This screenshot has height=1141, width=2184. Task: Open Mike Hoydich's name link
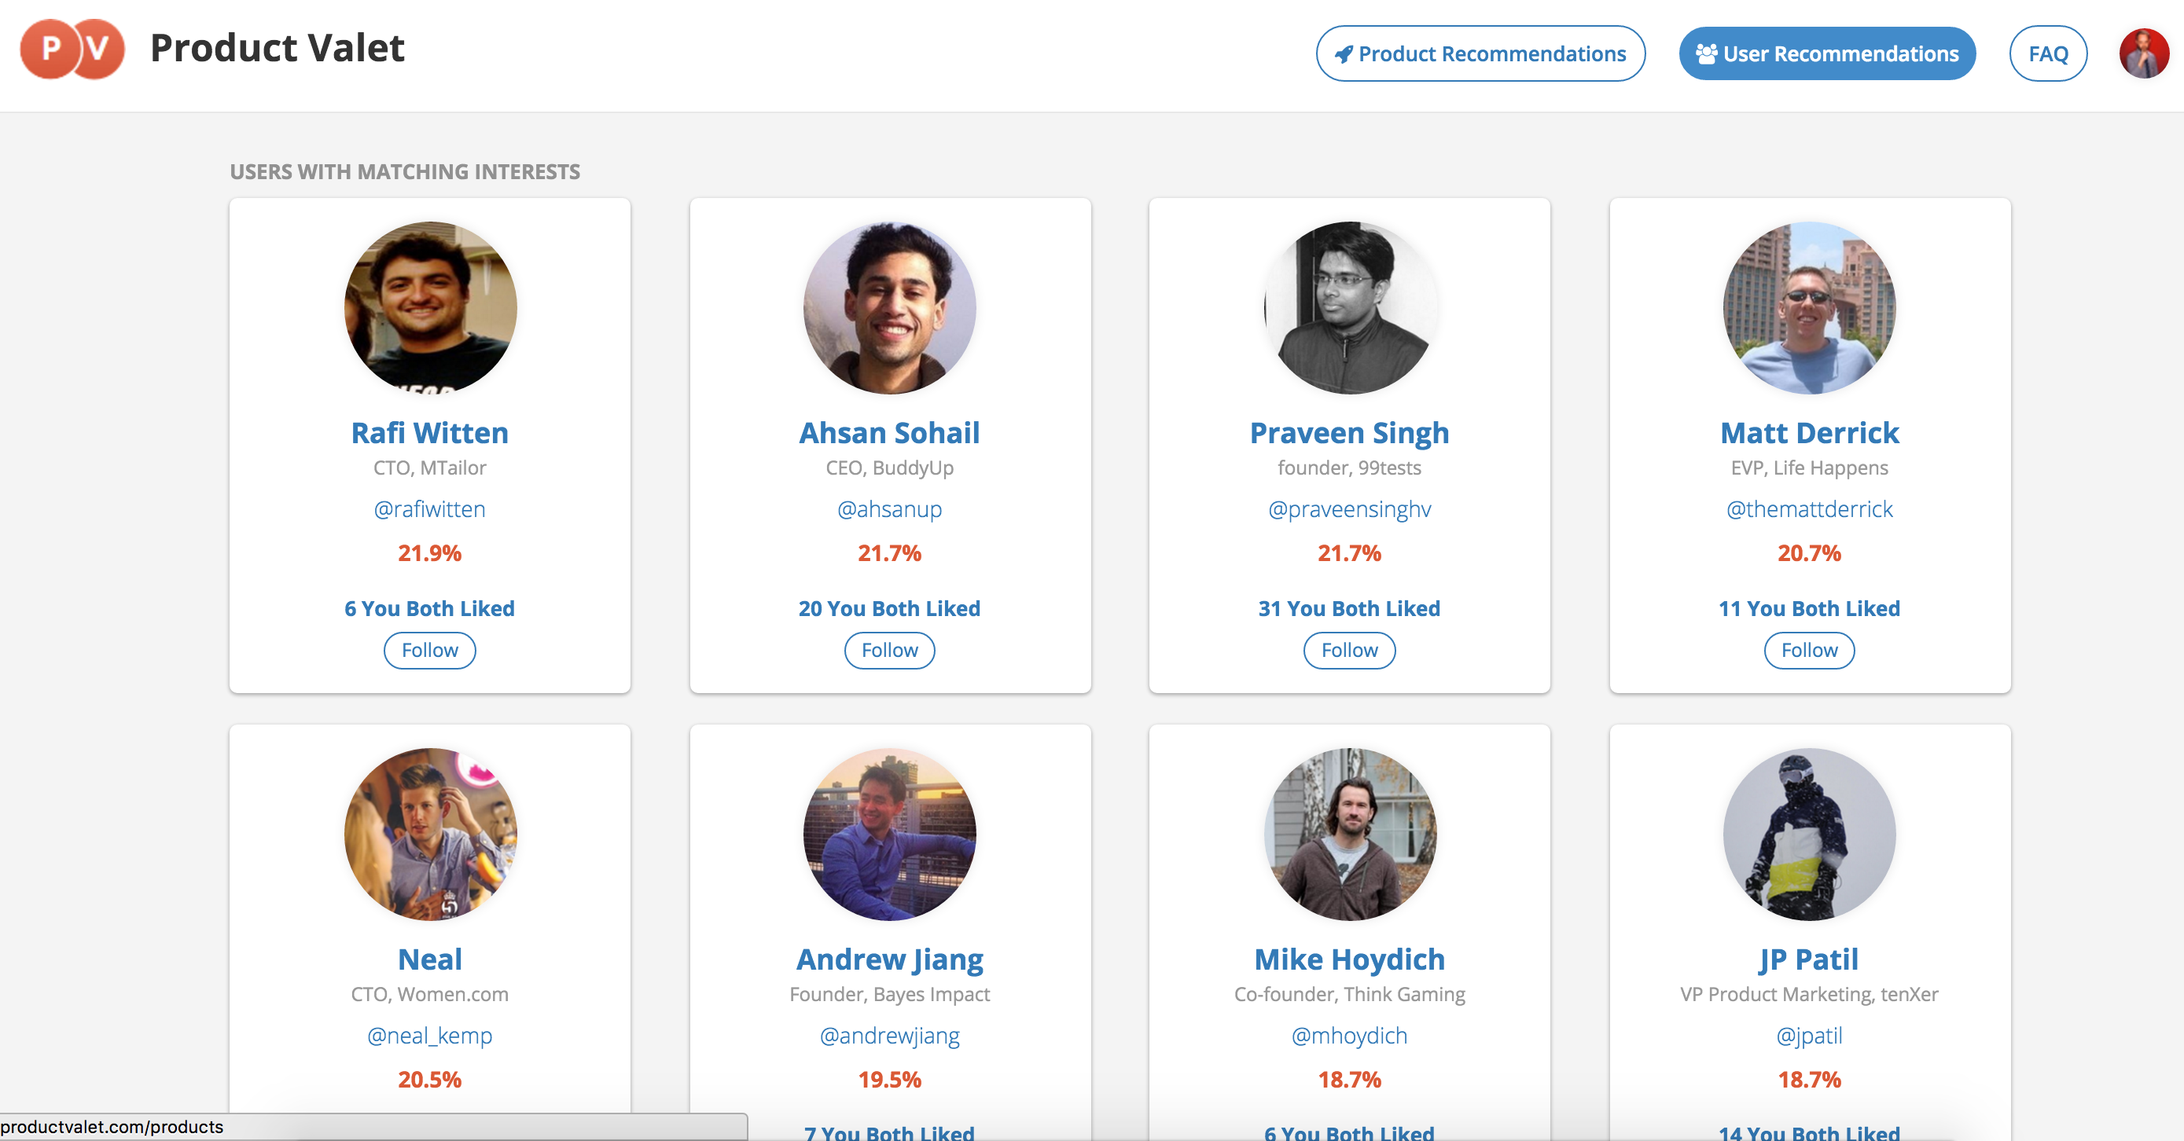pos(1349,959)
